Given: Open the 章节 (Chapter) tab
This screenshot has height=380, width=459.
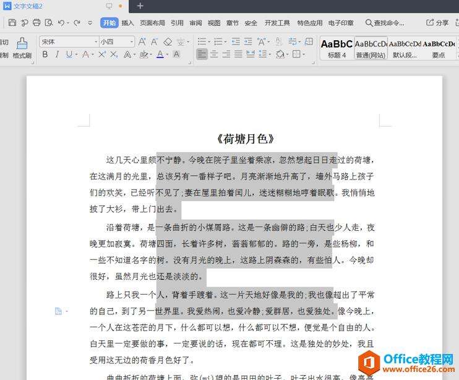Looking at the screenshot, I should 233,23.
